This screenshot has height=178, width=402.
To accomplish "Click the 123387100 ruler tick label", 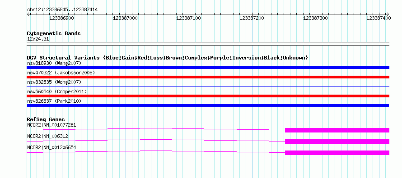I will pyautogui.click(x=189, y=18).
